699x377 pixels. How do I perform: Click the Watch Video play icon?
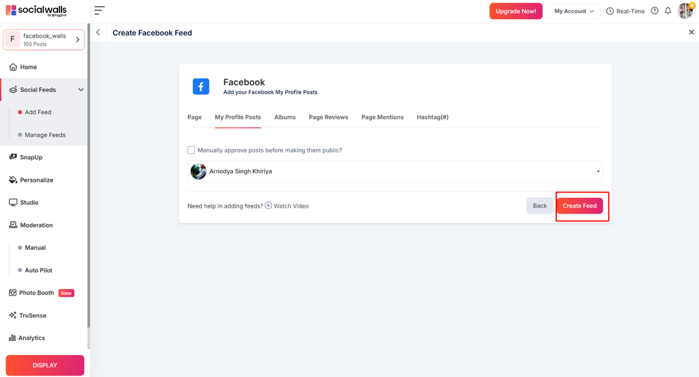point(268,206)
